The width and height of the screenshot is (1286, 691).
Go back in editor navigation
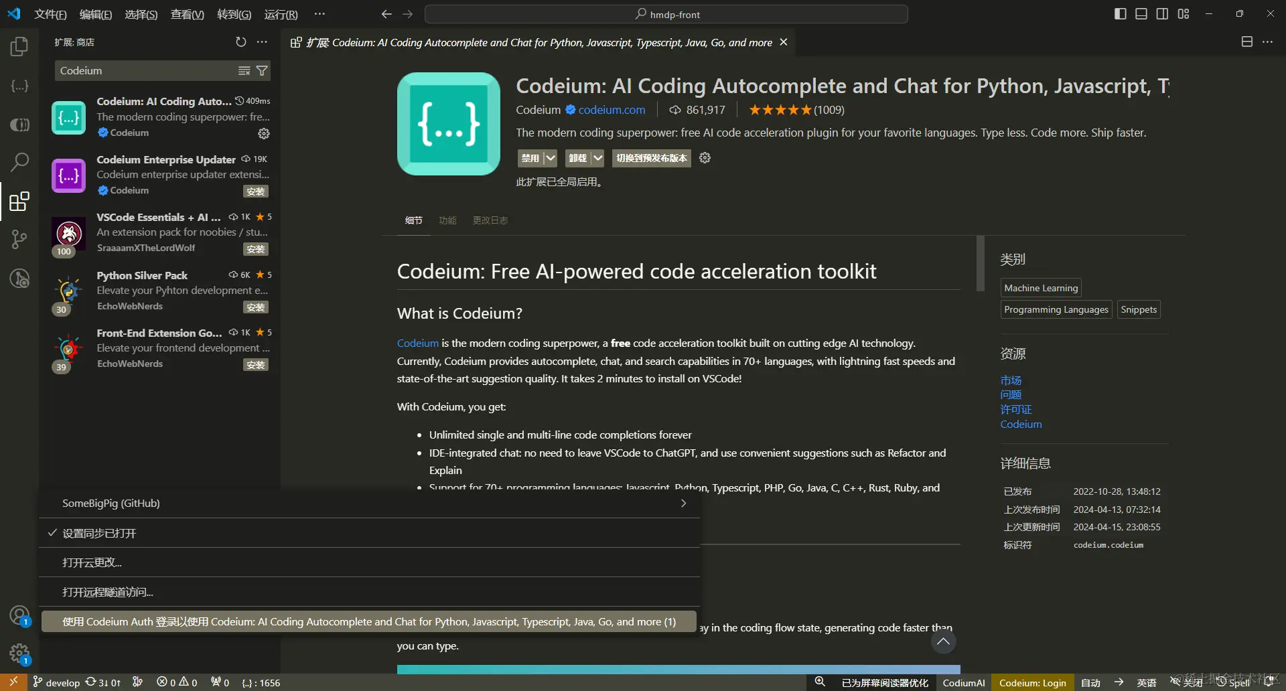386,14
